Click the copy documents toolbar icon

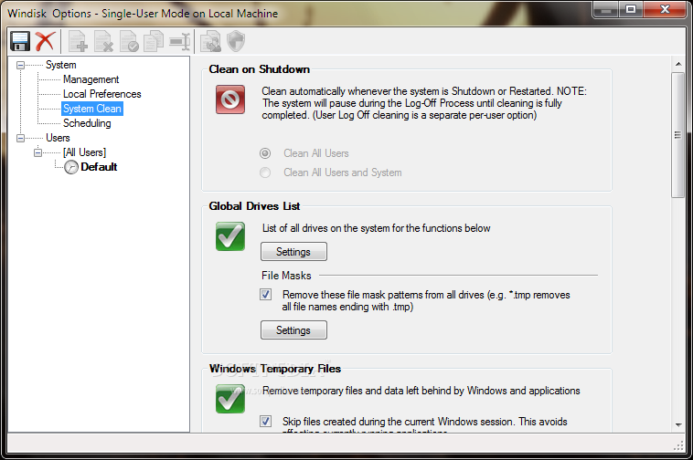(x=154, y=41)
